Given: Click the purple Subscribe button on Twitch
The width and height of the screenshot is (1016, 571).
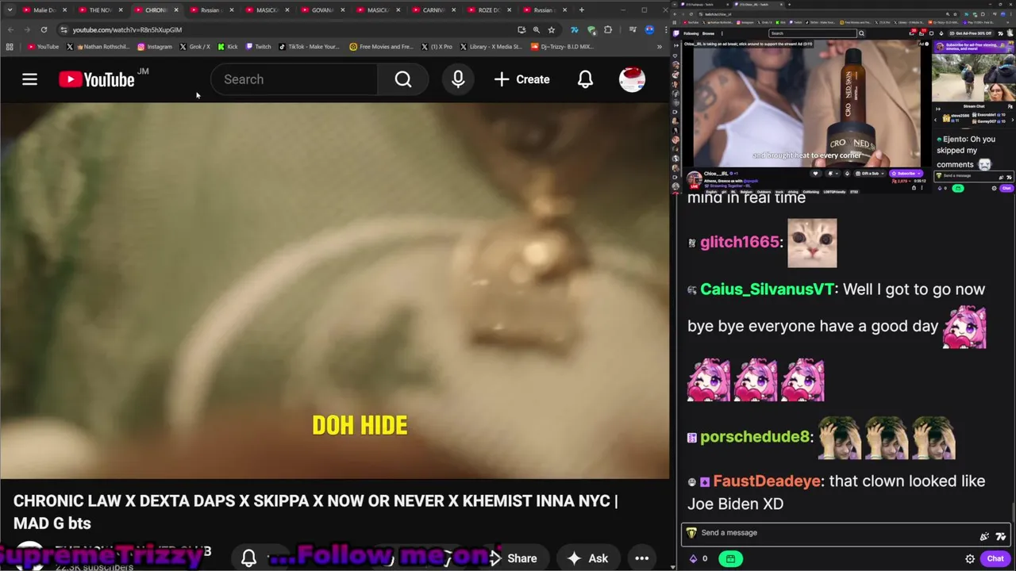Looking at the screenshot, I should pyautogui.click(x=906, y=174).
